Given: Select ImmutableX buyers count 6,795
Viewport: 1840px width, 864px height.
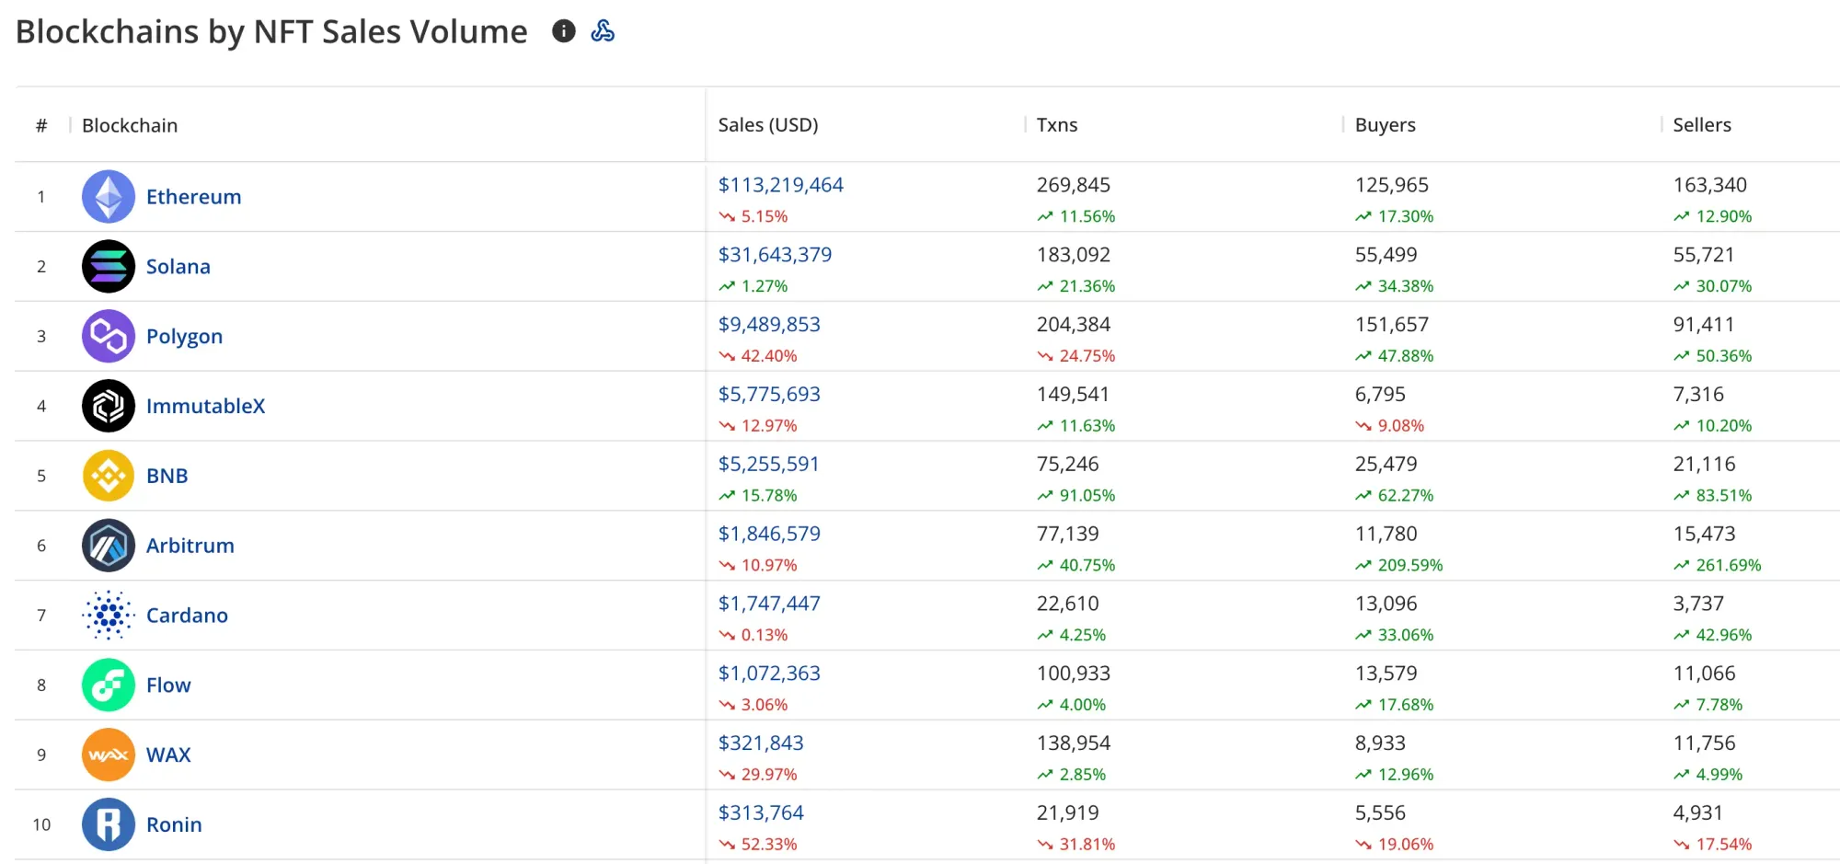Looking at the screenshot, I should pyautogui.click(x=1380, y=395).
